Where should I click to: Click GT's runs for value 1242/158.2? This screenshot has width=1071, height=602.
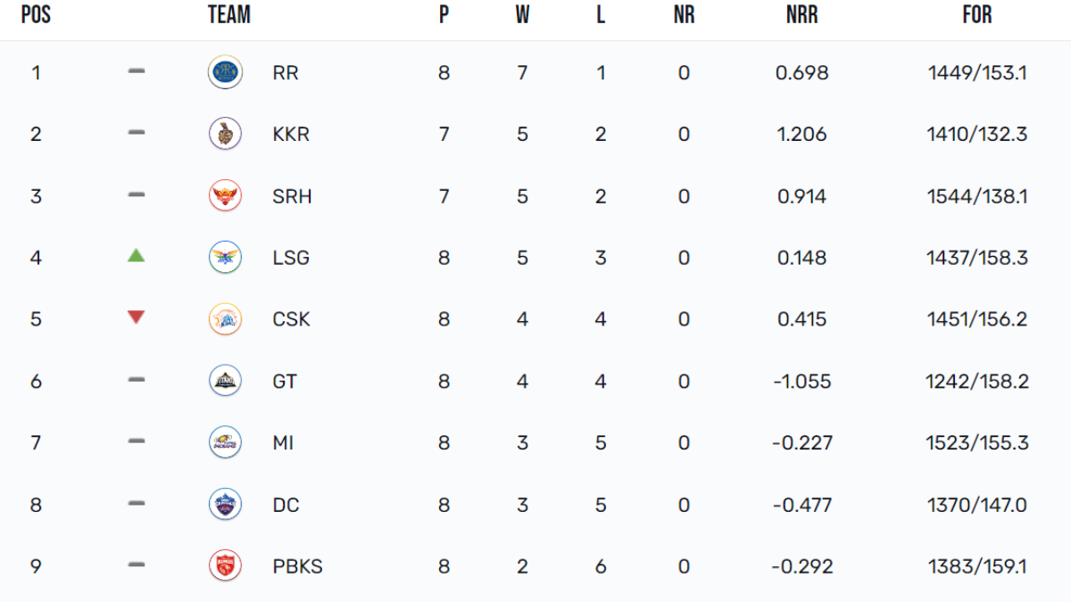[977, 382]
